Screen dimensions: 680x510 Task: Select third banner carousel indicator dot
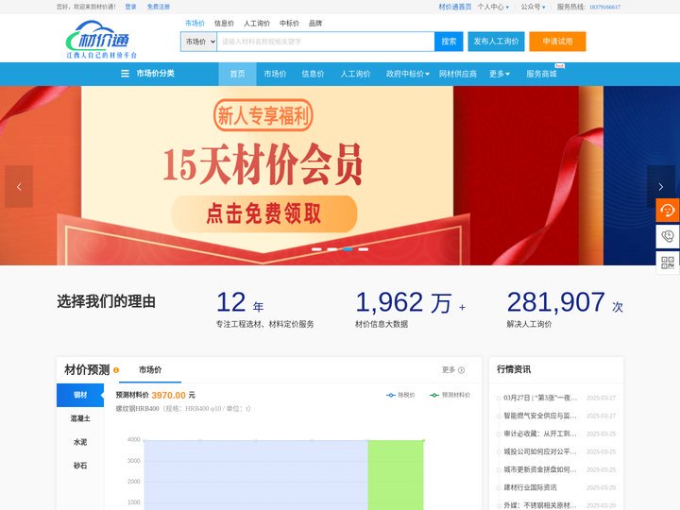(348, 249)
